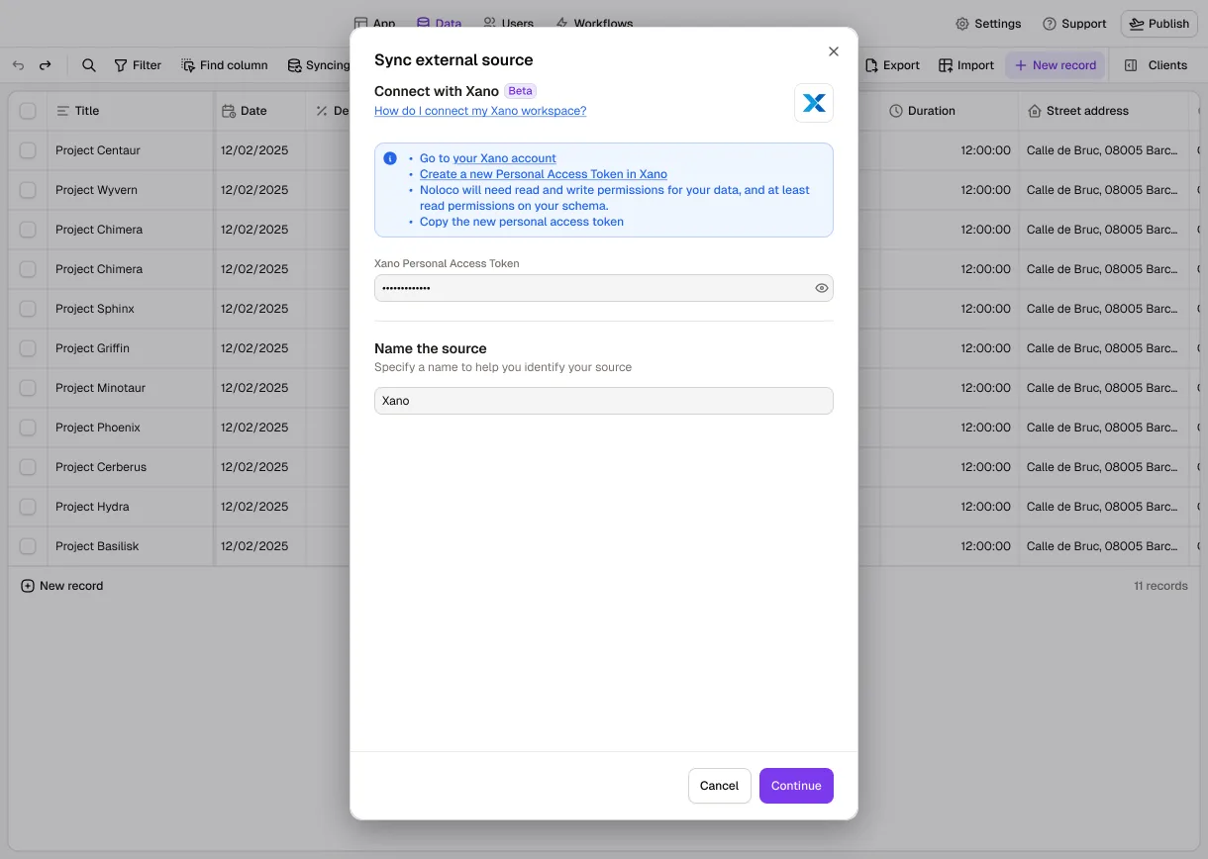
Task: Click Export in the toolbar
Action: tap(892, 65)
